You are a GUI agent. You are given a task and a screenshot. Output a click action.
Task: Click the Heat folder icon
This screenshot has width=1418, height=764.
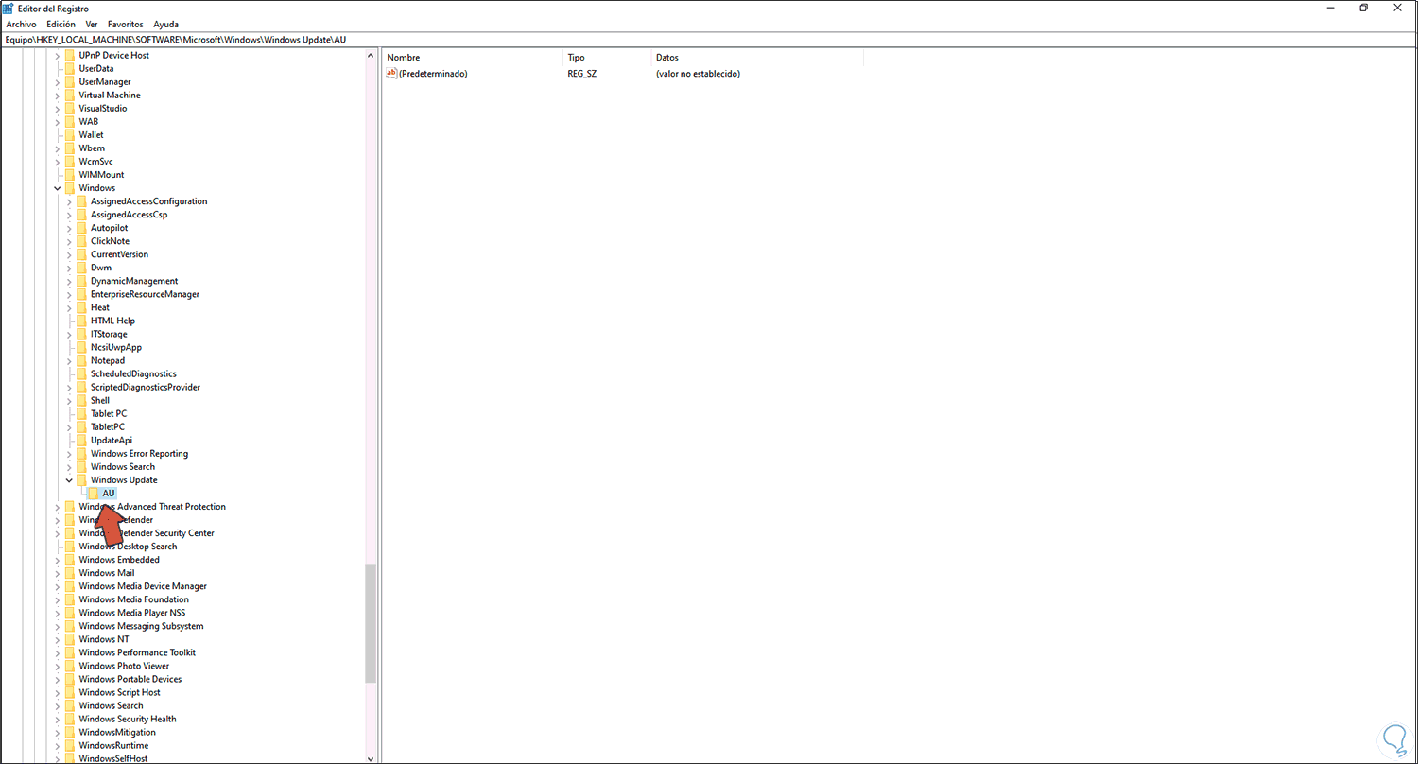pyautogui.click(x=81, y=306)
